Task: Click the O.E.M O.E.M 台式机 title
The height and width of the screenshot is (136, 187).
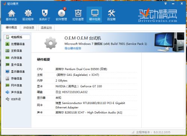Action: click(x=83, y=38)
